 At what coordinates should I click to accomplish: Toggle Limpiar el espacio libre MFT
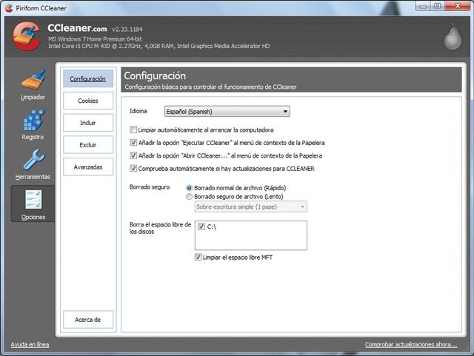pyautogui.click(x=198, y=257)
